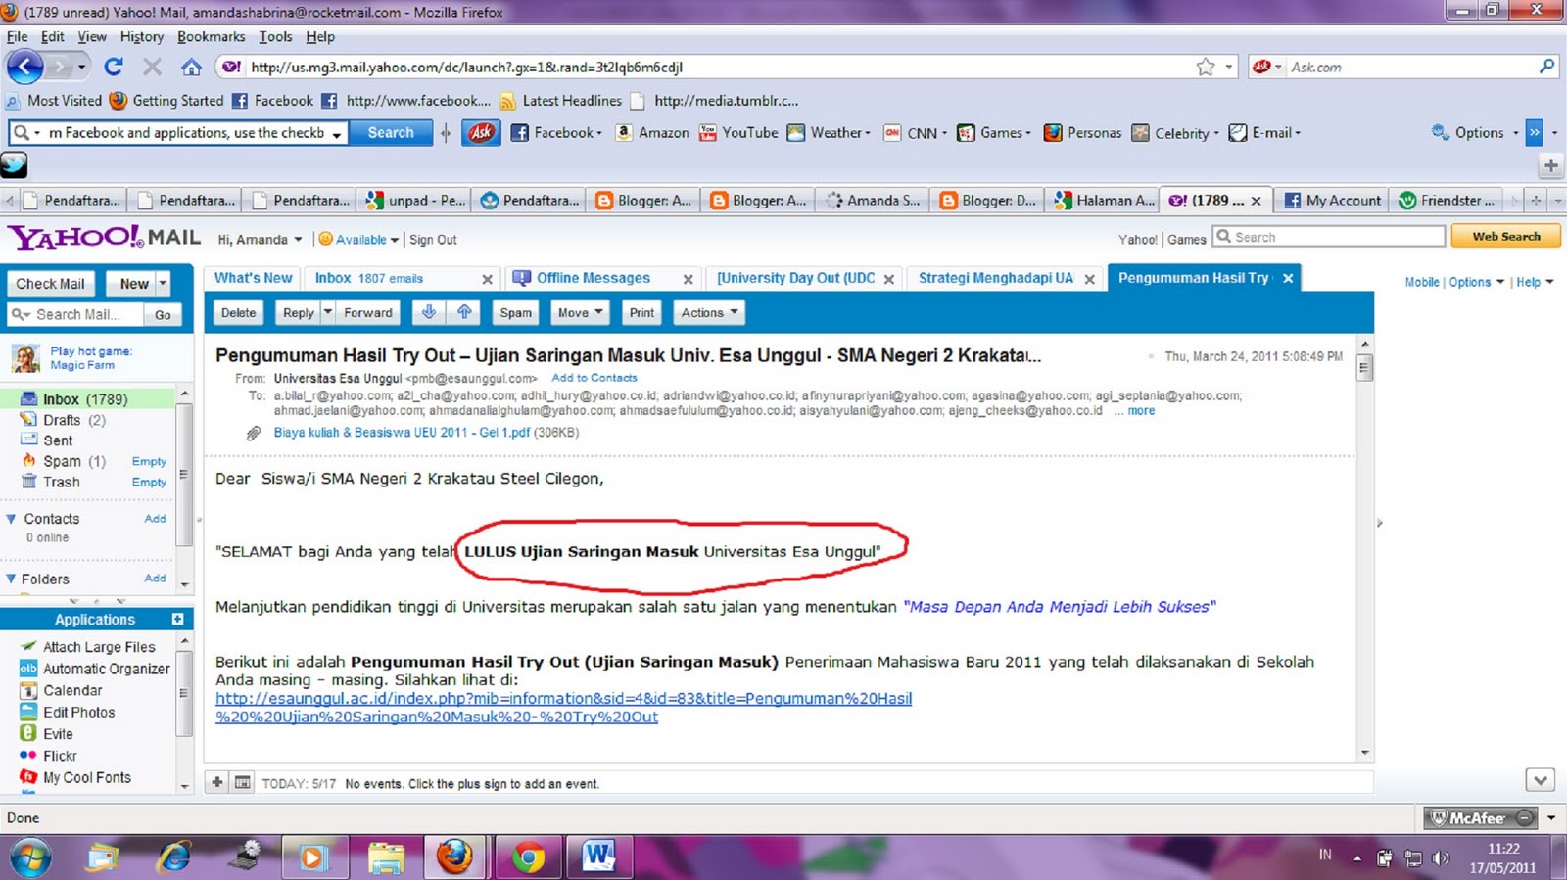This screenshot has width=1567, height=880.
Task: Open the Calendar application
Action: tap(60, 690)
